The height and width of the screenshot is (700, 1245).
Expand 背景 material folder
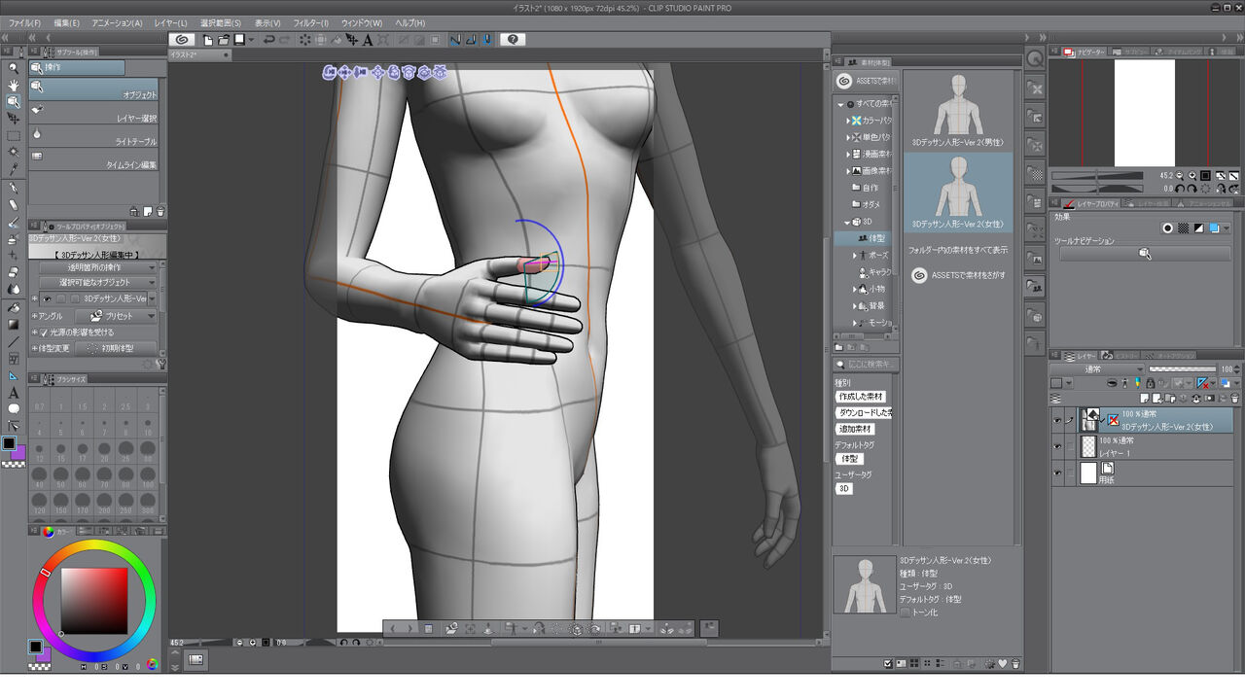[x=856, y=305]
